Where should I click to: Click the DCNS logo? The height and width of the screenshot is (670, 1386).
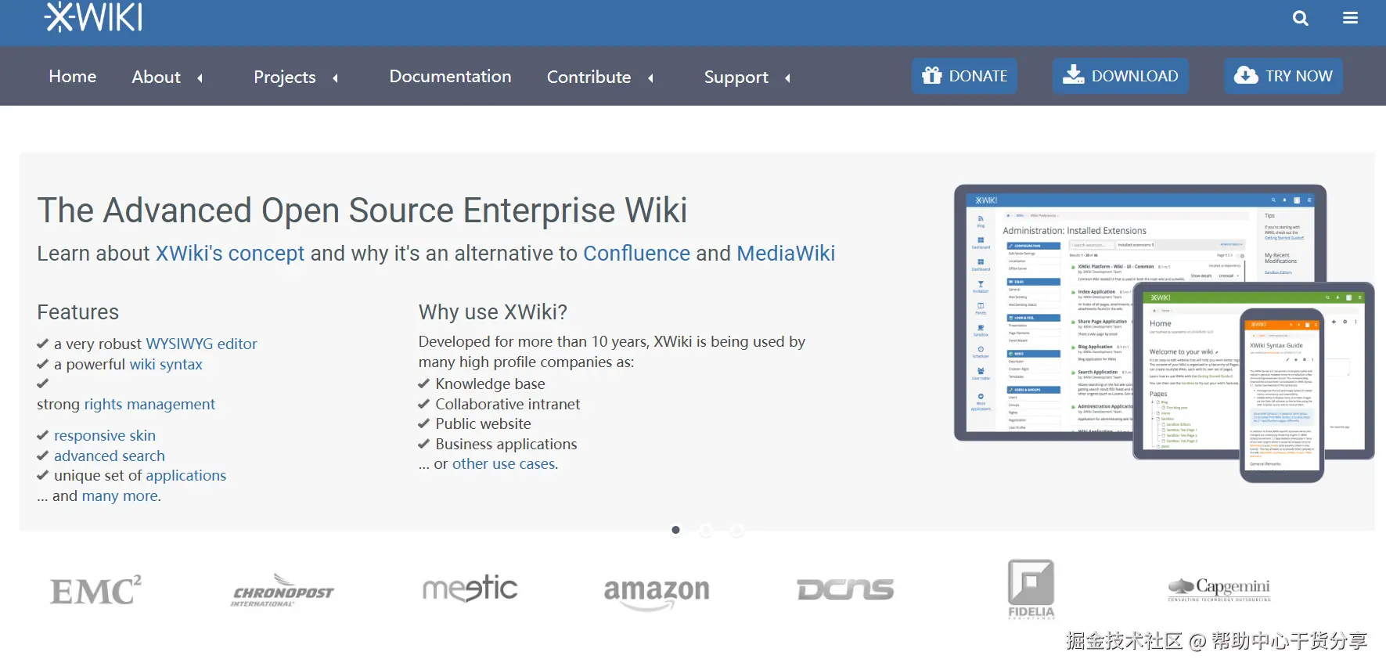845,589
